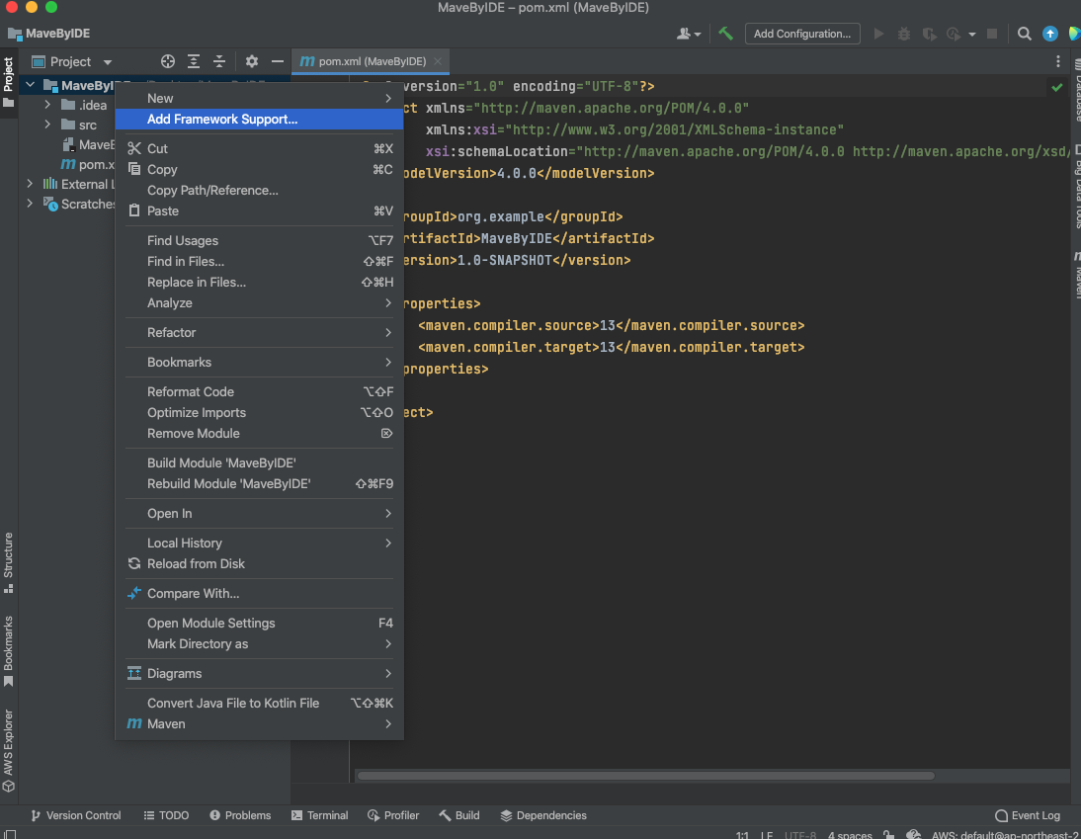1081x839 pixels.
Task: Click the Build project hammer icon
Action: (x=726, y=33)
